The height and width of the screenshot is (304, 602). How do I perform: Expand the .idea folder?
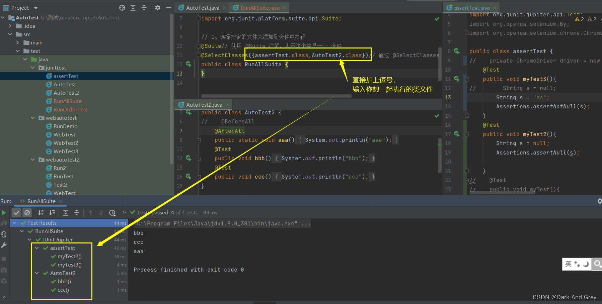(x=10, y=26)
